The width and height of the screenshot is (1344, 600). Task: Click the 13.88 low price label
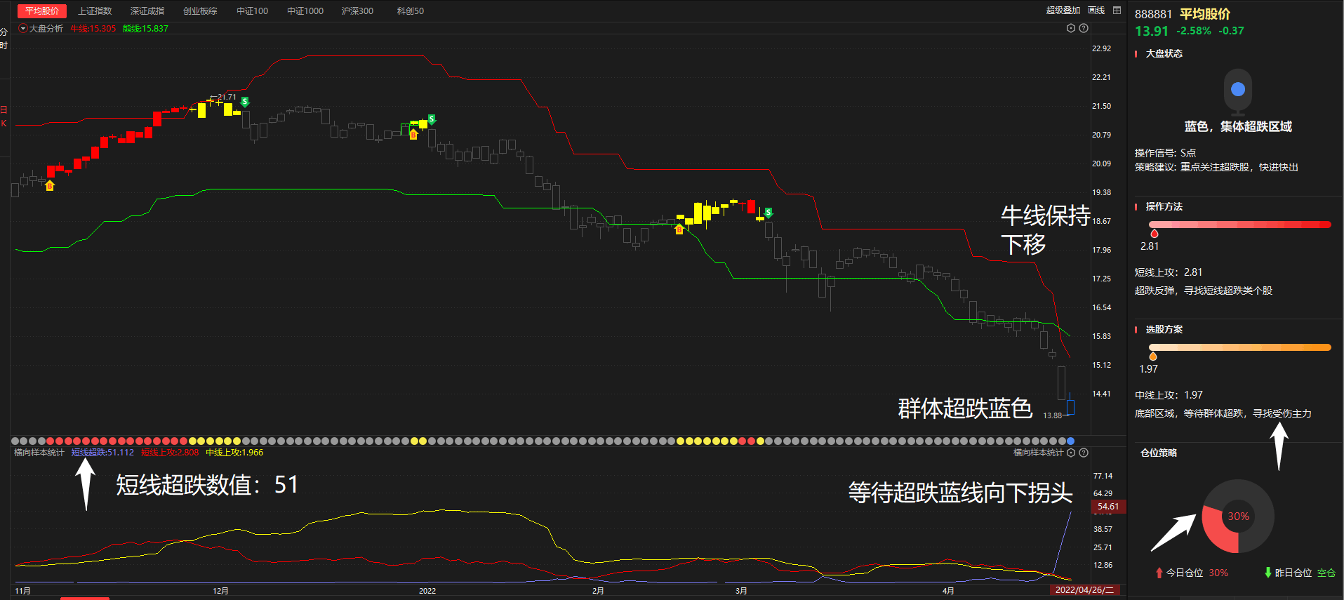(1052, 415)
